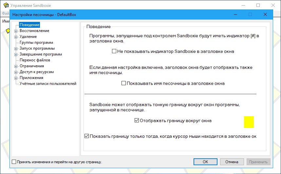Close the Настройки песочницы dialog
The width and height of the screenshot is (281, 174).
click(x=265, y=14)
